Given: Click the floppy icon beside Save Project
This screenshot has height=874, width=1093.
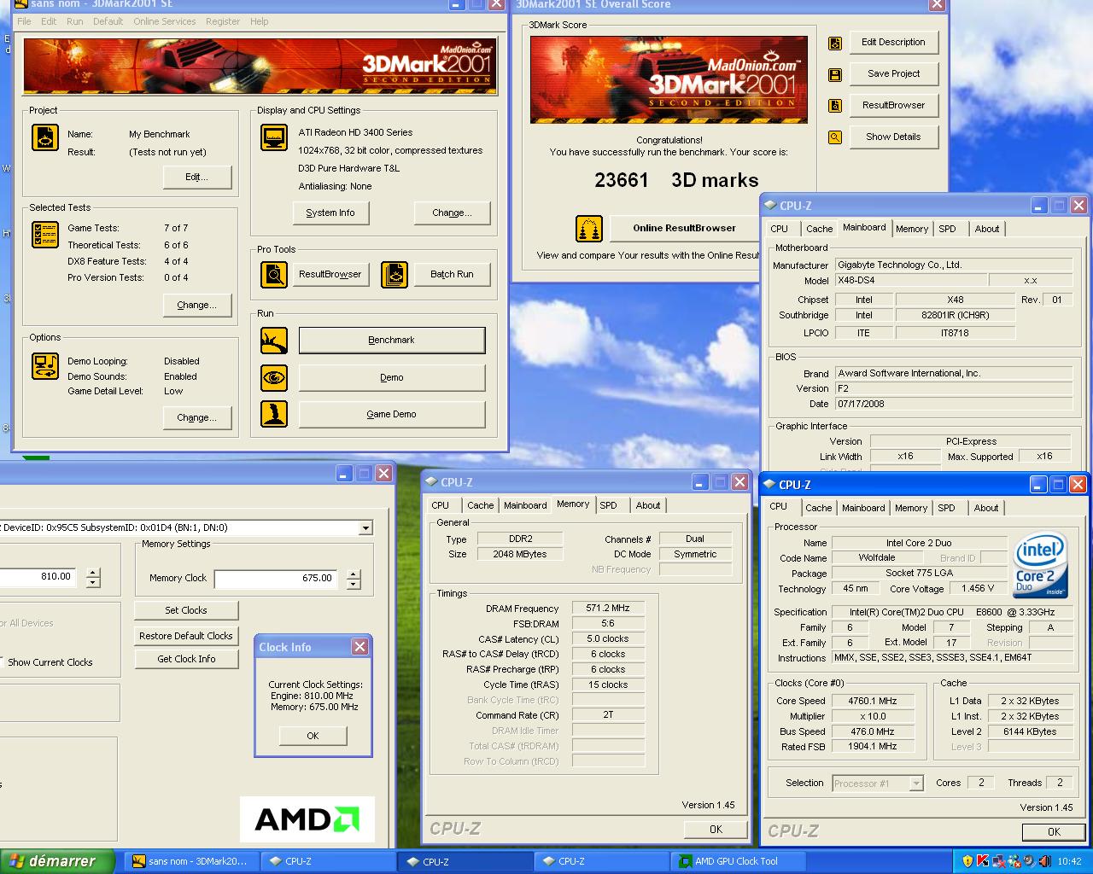Looking at the screenshot, I should 835,74.
